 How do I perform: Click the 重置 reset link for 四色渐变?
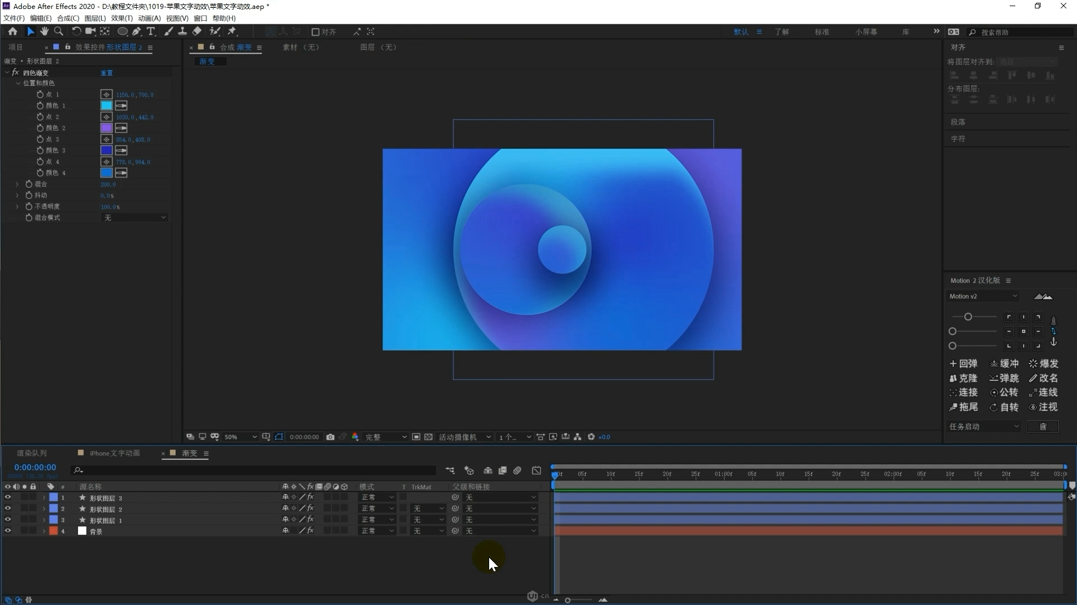(107, 73)
